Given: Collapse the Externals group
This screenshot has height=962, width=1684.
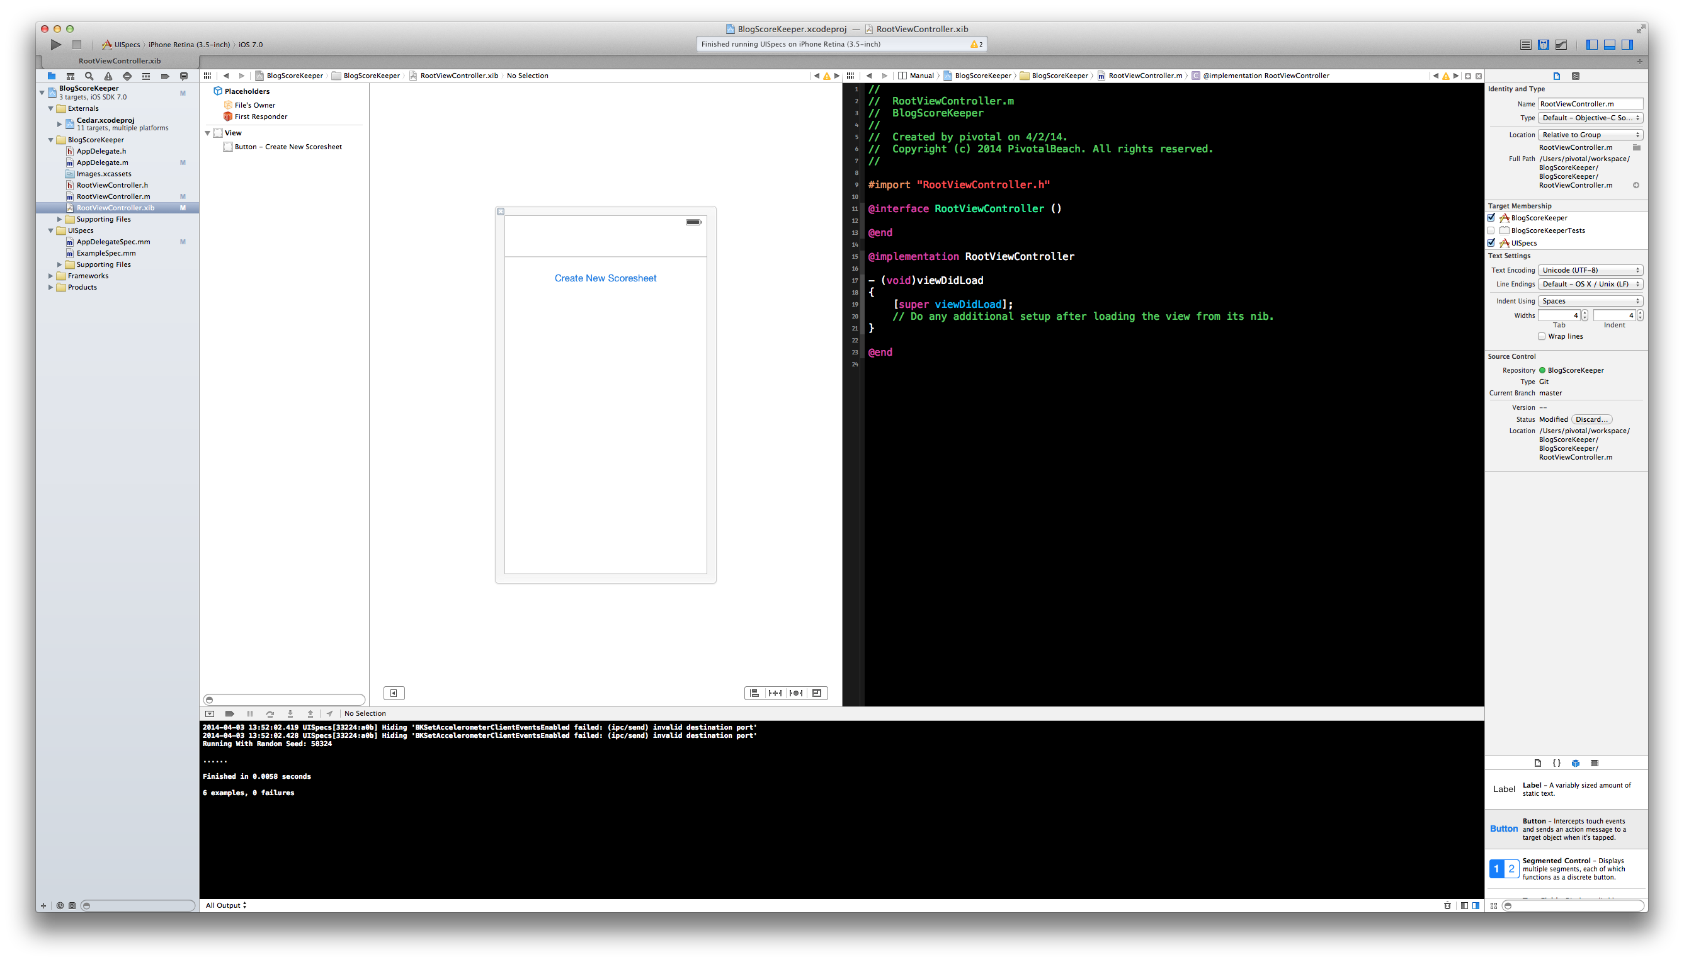Looking at the screenshot, I should [51, 108].
